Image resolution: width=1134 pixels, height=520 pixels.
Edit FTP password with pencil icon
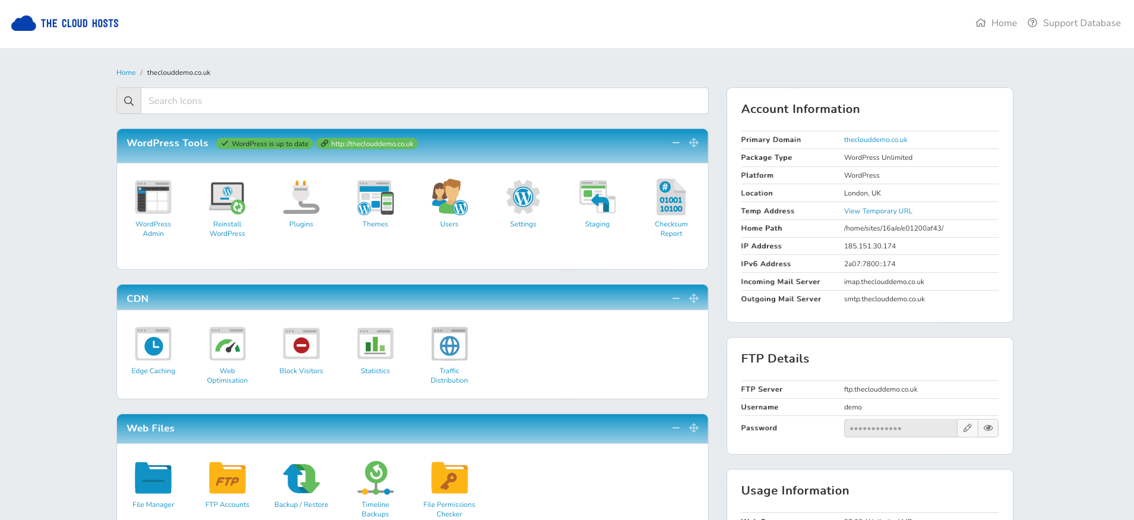(x=968, y=428)
